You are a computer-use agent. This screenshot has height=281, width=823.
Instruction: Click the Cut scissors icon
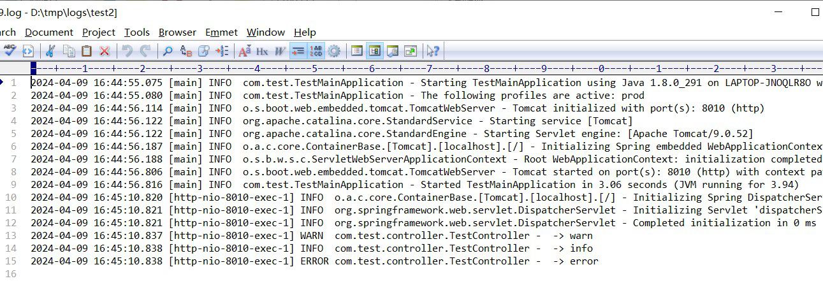51,51
